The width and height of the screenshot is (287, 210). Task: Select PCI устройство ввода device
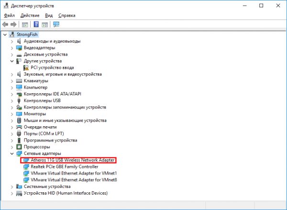coord(52,67)
